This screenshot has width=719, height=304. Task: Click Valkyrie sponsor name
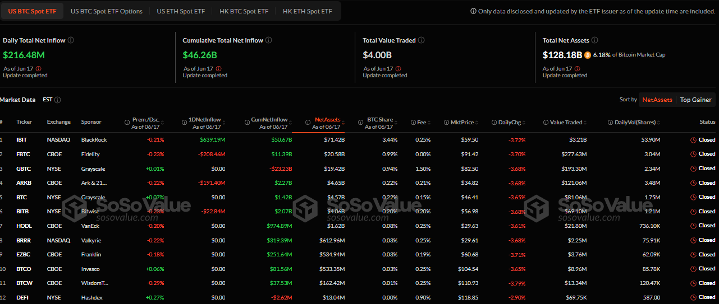point(92,240)
